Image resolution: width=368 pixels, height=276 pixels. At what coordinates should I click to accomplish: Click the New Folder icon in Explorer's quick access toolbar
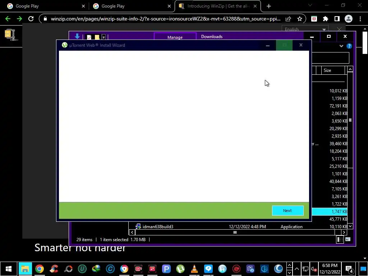[x=97, y=37]
